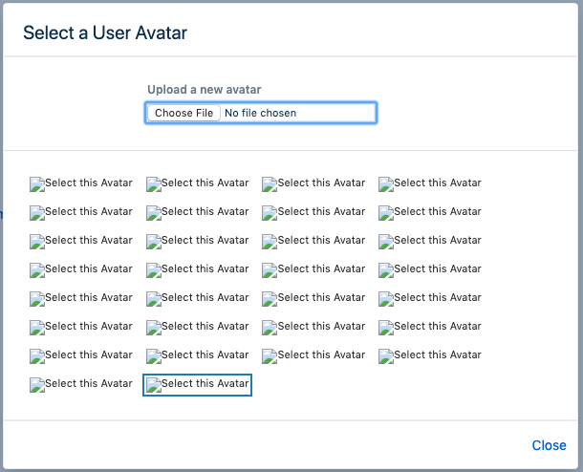Select the first avatar in the last row
Image resolution: width=583 pixels, height=472 pixels.
[x=81, y=384]
